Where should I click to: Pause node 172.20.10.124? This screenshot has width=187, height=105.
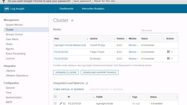168,58
